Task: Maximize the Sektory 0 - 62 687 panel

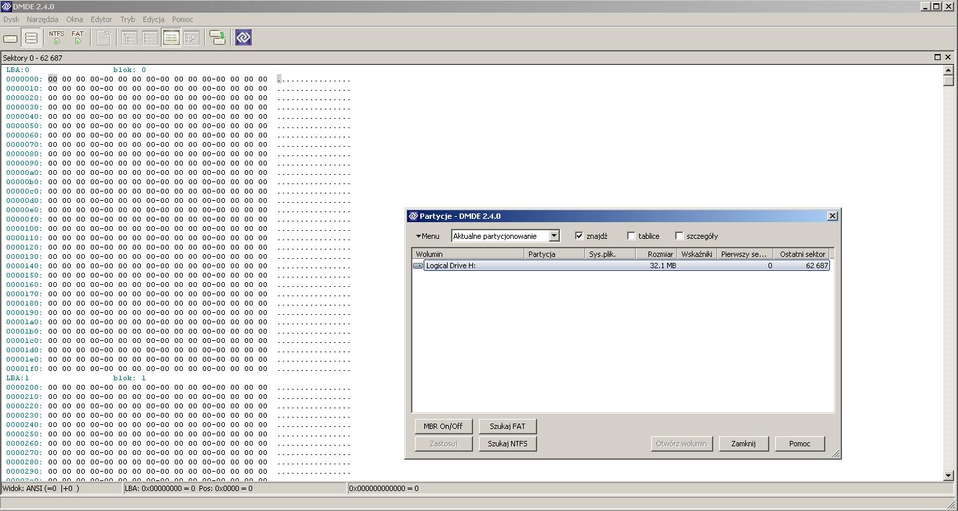Action: point(937,57)
